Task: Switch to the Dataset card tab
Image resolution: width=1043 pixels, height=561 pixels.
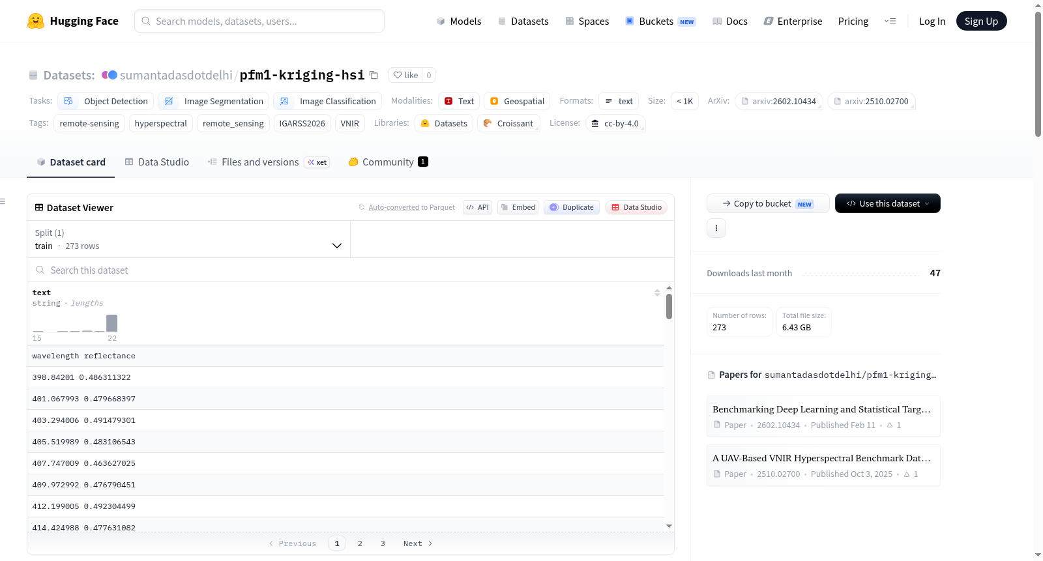Action: pos(70,162)
